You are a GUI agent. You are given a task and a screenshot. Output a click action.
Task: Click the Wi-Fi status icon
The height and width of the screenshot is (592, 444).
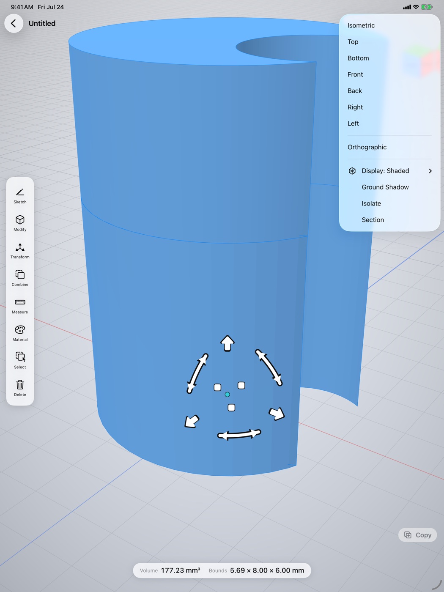[416, 7]
